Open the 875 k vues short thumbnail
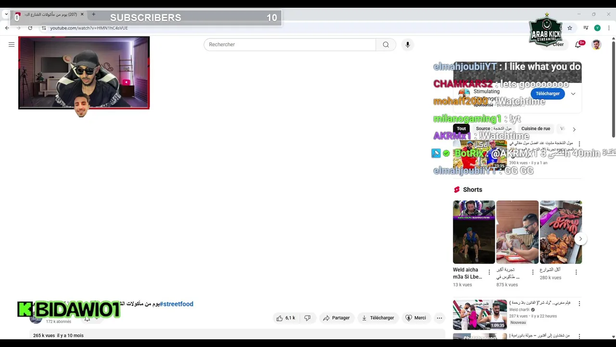The image size is (616, 347). tap(517, 232)
